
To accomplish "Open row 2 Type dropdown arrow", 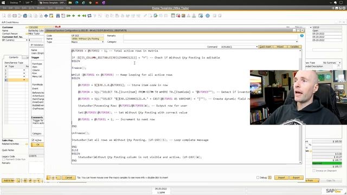I will click(24, 74).
